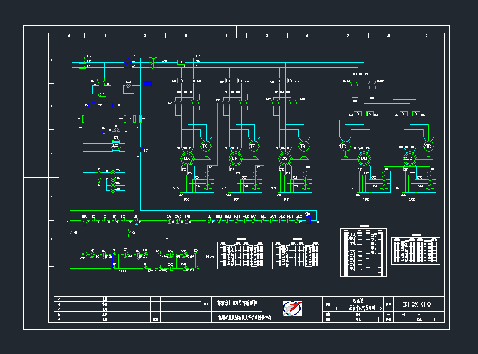Image resolution: width=478 pixels, height=354 pixels.
Task: Click the TX brake motor circle
Action: tap(205, 146)
